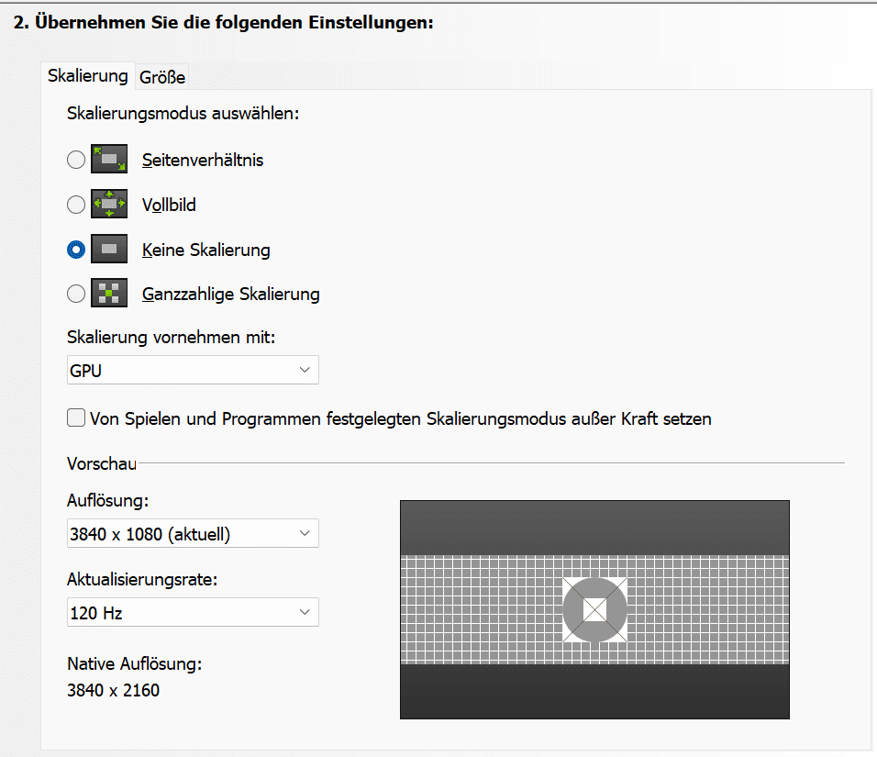Click the Aktualisierungsrate label

[142, 580]
